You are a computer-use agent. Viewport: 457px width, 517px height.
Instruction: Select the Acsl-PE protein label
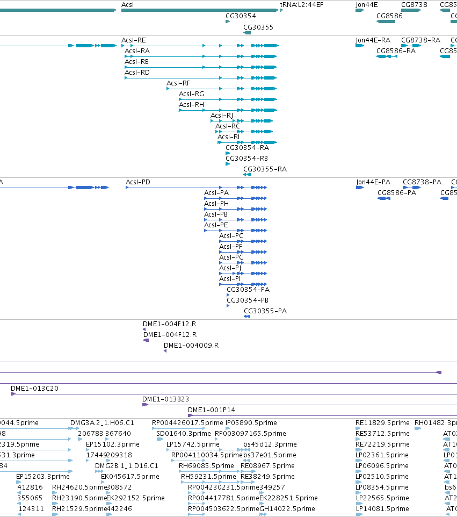click(216, 225)
